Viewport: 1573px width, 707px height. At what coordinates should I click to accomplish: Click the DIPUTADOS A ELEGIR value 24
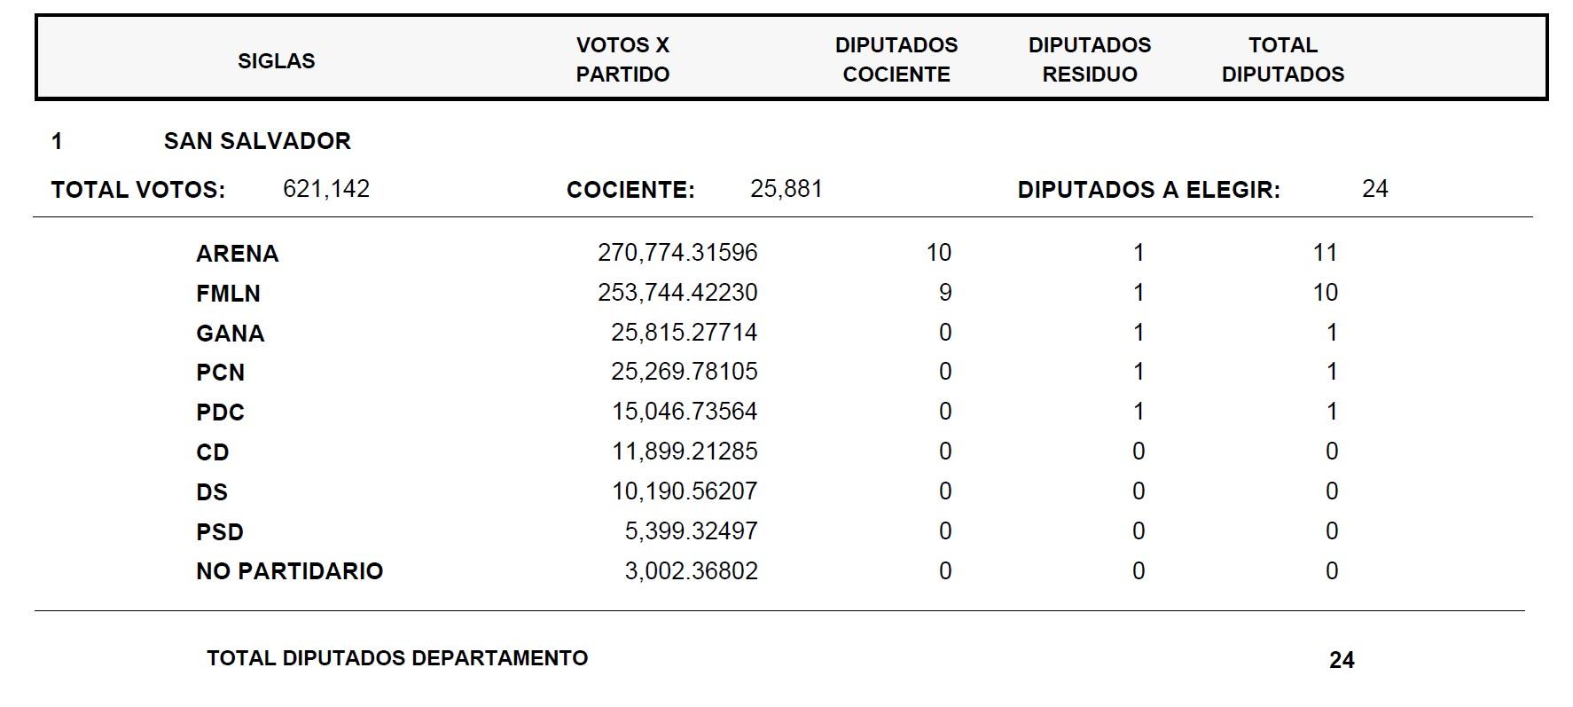1374,189
